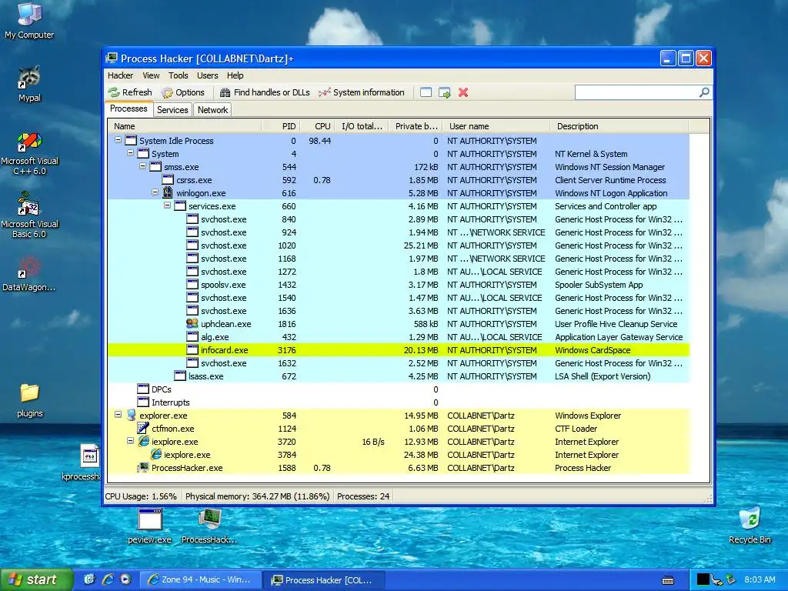Open the Tools menu
This screenshot has height=591, width=788.
[179, 75]
